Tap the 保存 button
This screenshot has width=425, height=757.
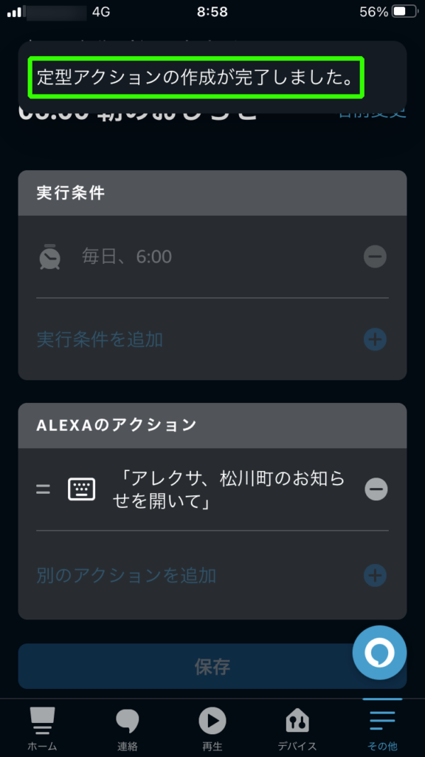pyautogui.click(x=212, y=666)
